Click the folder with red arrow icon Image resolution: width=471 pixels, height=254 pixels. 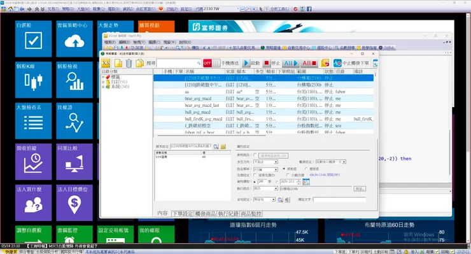[x=325, y=63]
